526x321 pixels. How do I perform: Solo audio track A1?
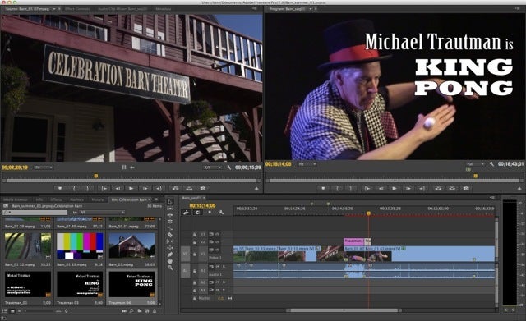tap(224, 267)
